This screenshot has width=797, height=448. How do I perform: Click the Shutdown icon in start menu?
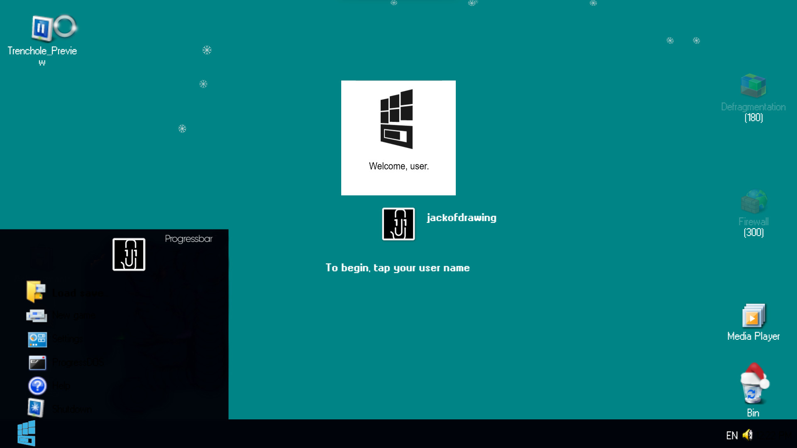click(36, 408)
